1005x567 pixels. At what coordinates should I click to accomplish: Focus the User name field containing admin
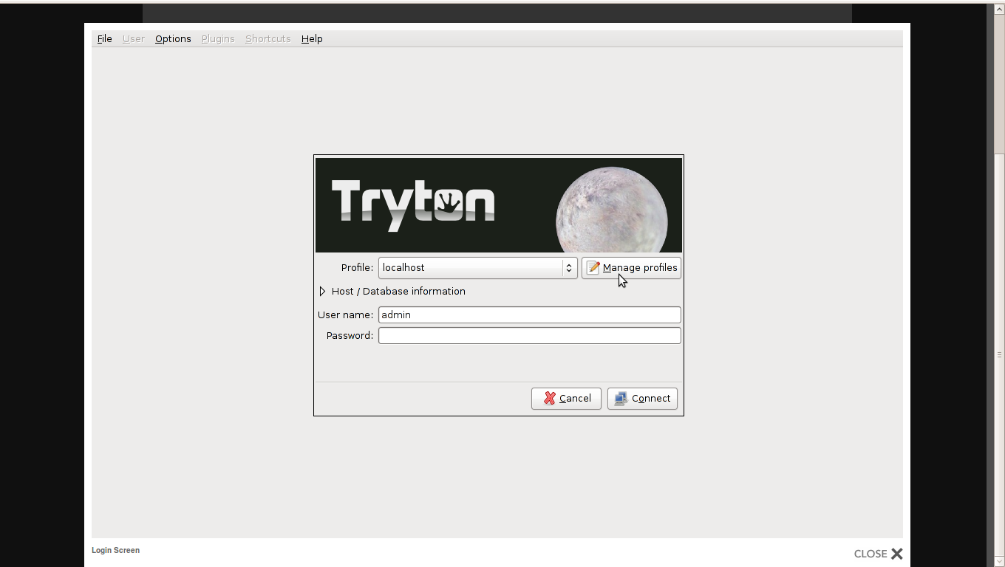(529, 315)
